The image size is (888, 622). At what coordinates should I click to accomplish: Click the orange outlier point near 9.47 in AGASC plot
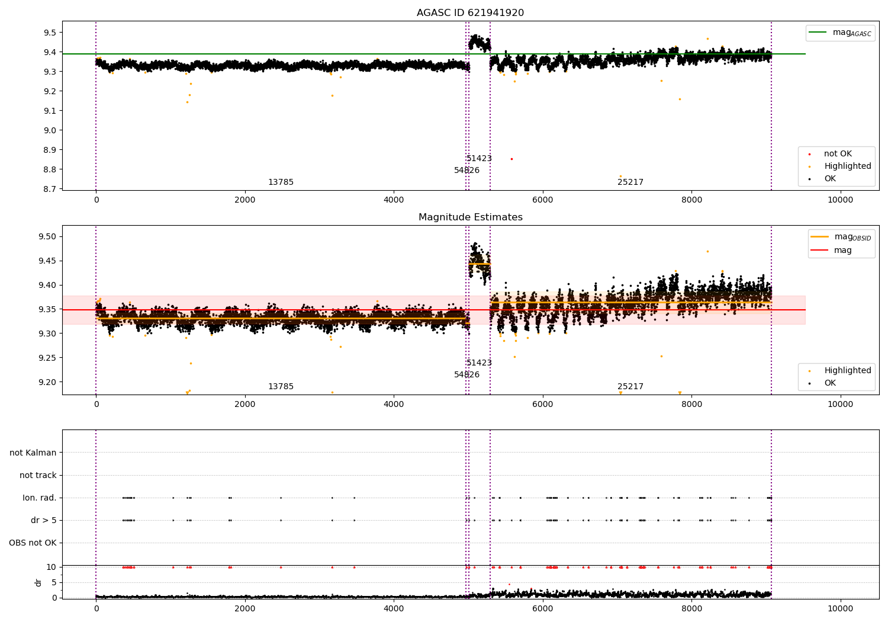coord(707,39)
